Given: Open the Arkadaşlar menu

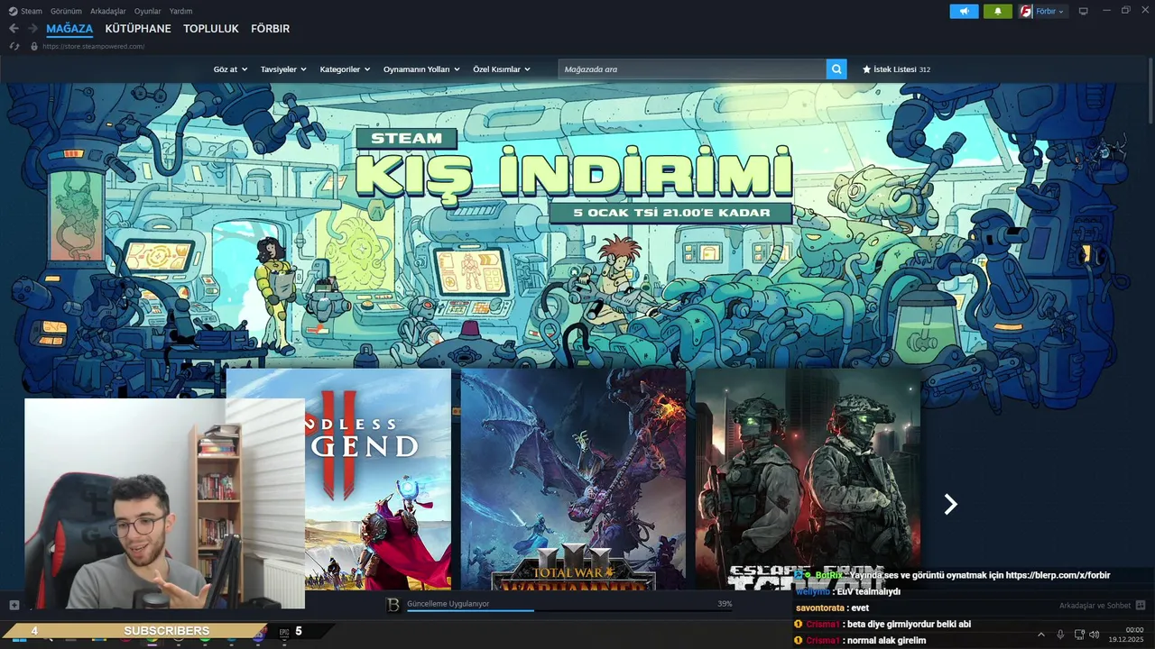Looking at the screenshot, I should (x=108, y=11).
